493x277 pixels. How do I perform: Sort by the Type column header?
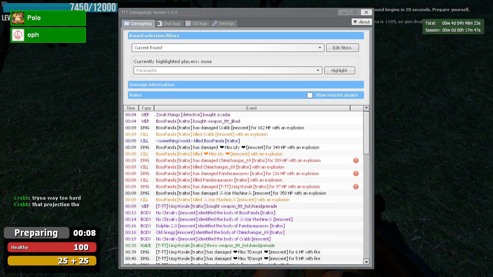pyautogui.click(x=146, y=108)
